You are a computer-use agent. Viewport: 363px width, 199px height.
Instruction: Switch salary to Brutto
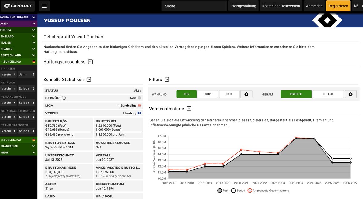pyautogui.click(x=296, y=94)
